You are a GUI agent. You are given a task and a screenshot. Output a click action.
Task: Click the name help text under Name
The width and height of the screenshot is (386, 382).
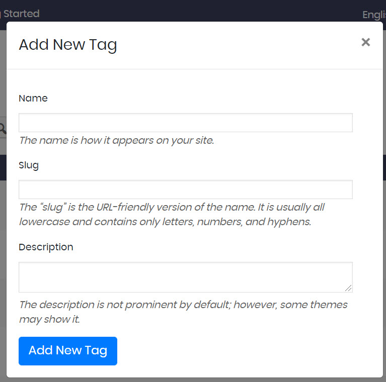[x=116, y=140]
